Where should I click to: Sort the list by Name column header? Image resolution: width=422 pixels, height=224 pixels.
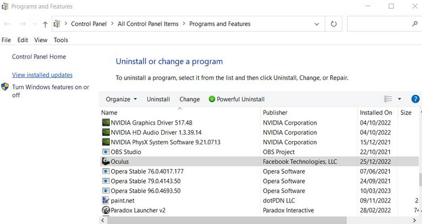pos(180,112)
